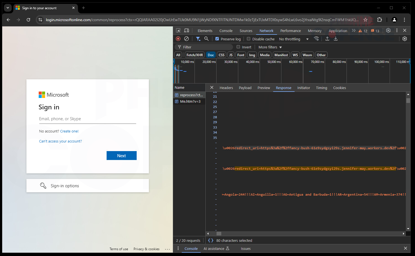Click the response horizontal scrollbar thumb
415x256 pixels.
pyautogui.click(x=219, y=233)
